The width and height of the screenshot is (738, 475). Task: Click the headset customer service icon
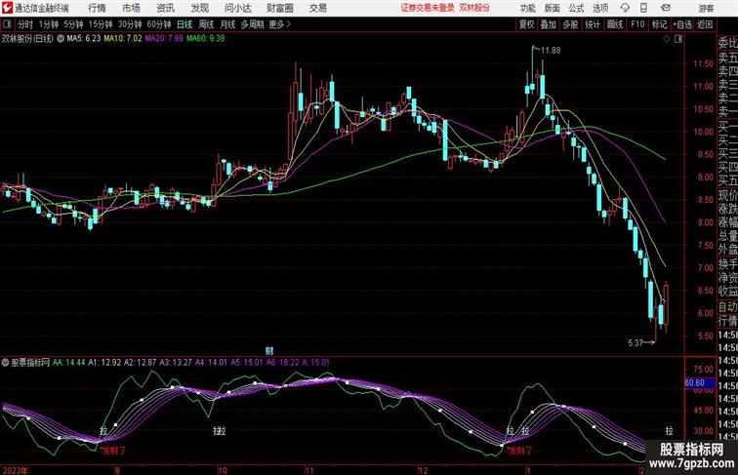(x=625, y=8)
